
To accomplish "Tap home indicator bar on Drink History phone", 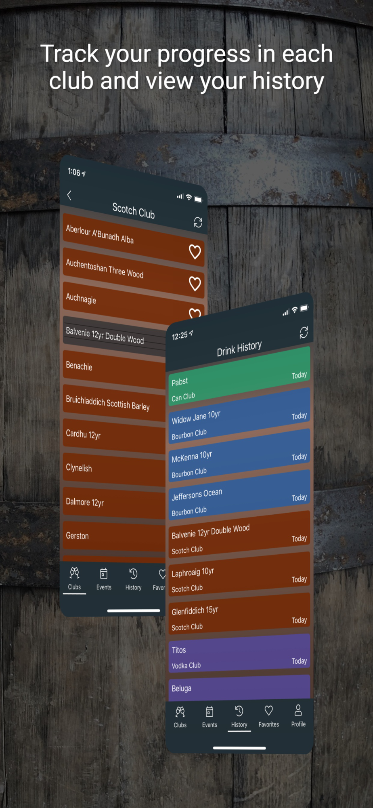I will tap(239, 748).
